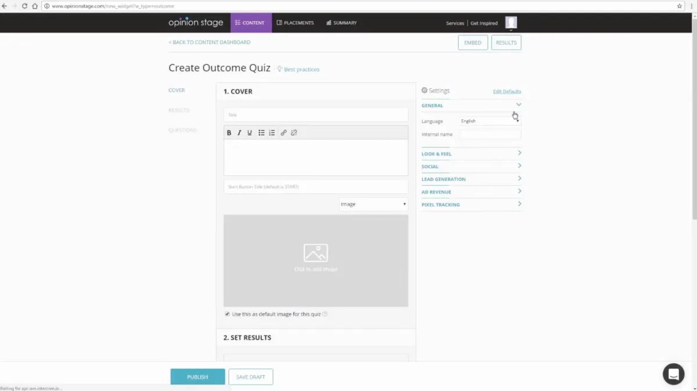Open the Language dropdown set to English
The image size is (697, 391).
pos(490,121)
